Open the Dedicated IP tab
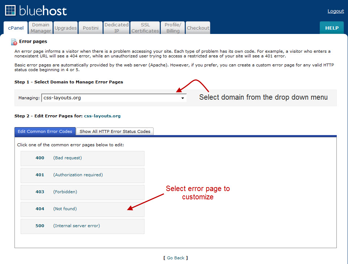Screen dimensions: 348x264 (x=117, y=28)
